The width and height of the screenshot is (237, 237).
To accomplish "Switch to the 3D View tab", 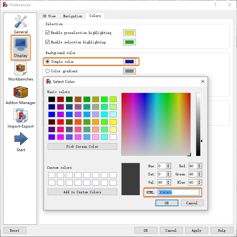I will (x=49, y=16).
